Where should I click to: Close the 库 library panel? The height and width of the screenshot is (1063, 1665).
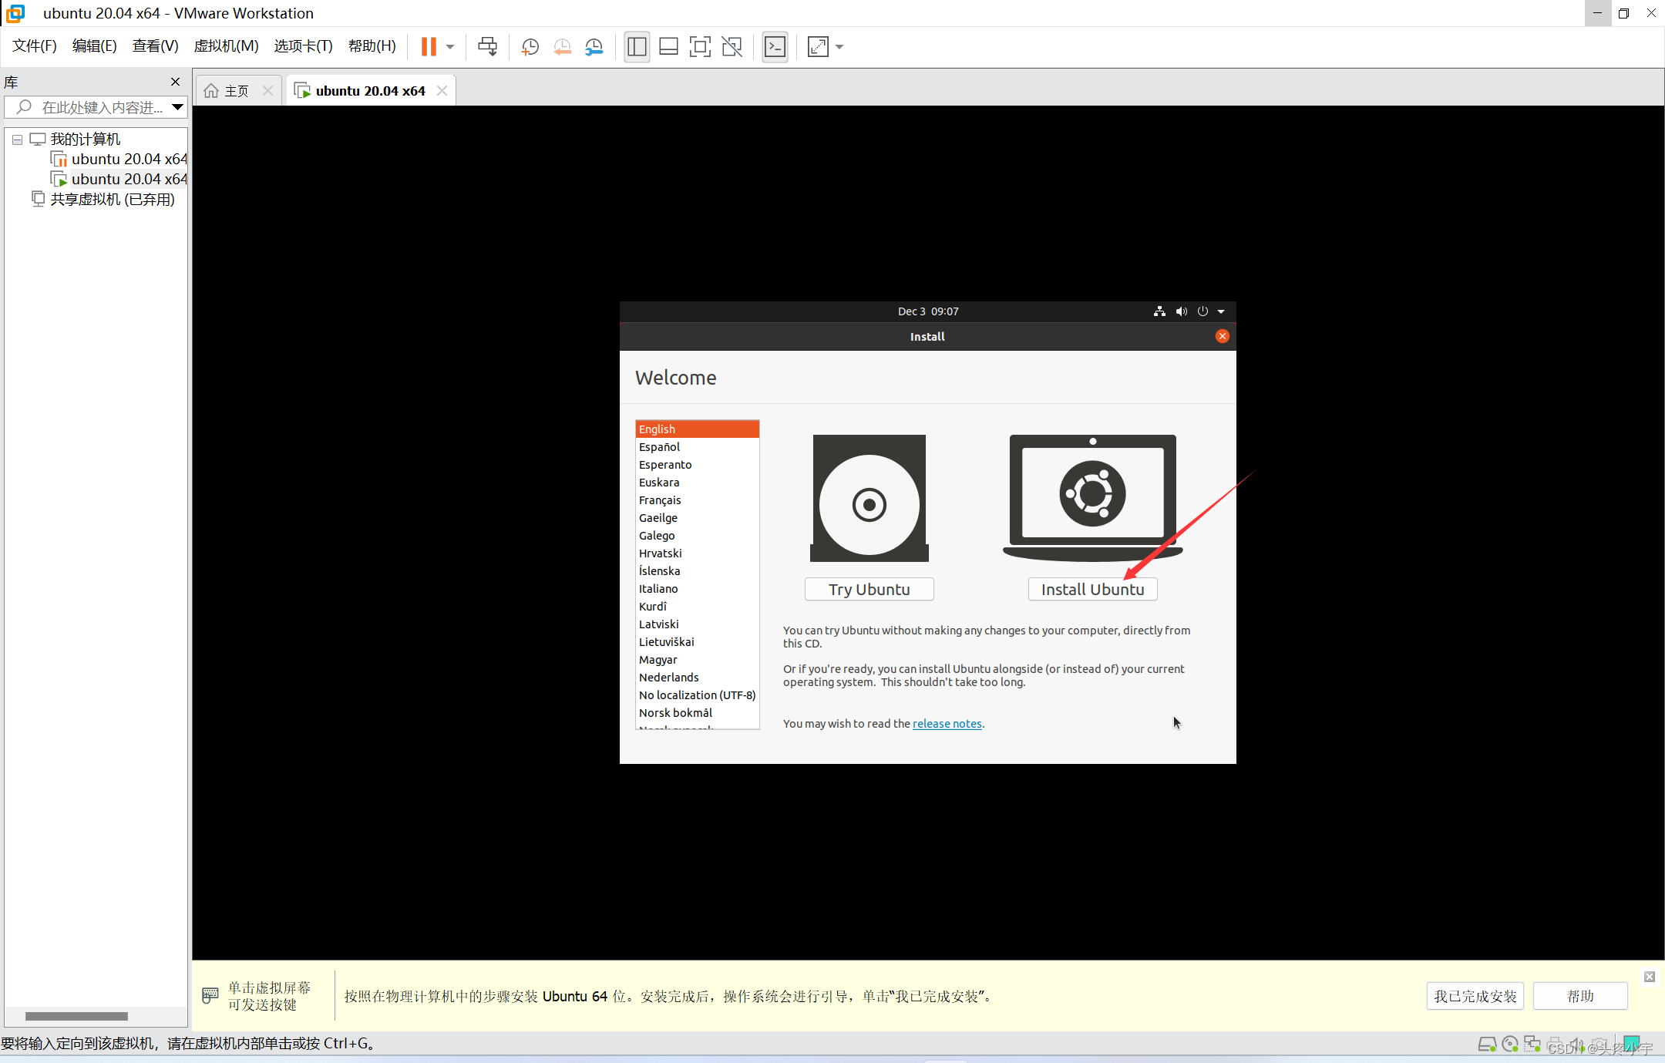pos(175,82)
